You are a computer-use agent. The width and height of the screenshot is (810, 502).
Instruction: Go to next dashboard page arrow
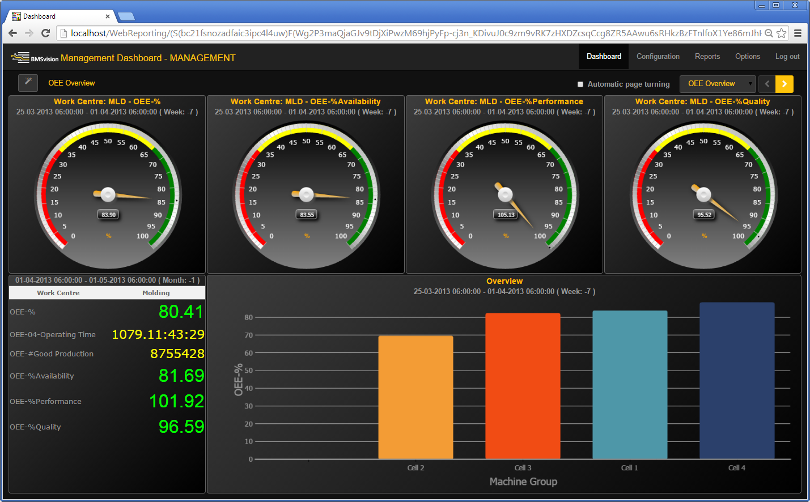click(x=784, y=84)
